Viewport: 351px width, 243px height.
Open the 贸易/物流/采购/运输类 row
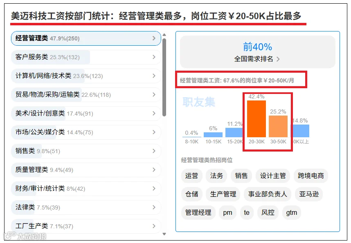click(86, 95)
